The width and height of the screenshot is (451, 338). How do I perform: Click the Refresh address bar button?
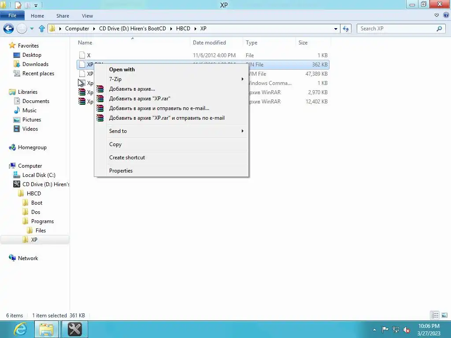pos(346,29)
